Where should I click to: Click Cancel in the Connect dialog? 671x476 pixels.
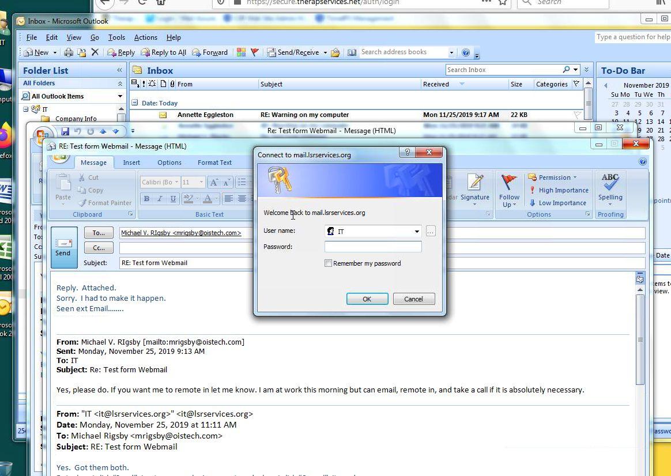click(x=413, y=299)
